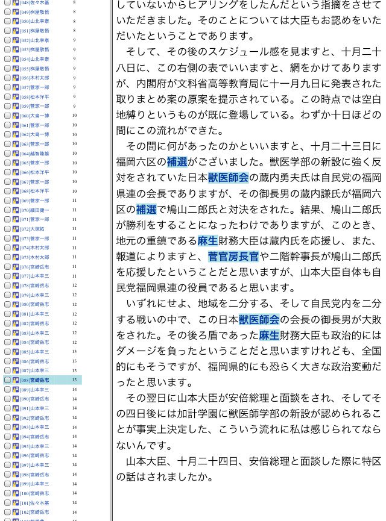Click the speaker icon for entry [101]
Screen dimensions: 386x521
16,503
